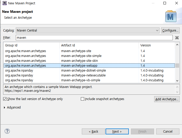
Task: Sort by the Artifact Id column header
Action: pyautogui.click(x=99, y=45)
